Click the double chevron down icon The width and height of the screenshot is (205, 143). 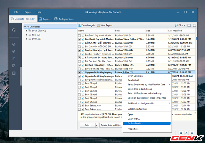192,133
